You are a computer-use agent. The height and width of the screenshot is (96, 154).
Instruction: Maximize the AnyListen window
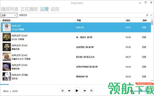tap(146, 3)
